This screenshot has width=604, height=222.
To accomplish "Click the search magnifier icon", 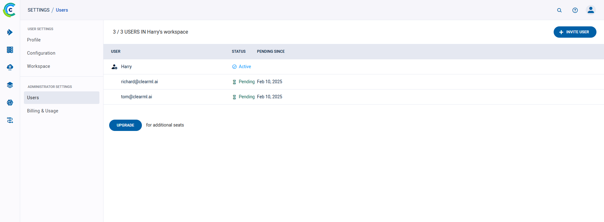I will point(559,10).
